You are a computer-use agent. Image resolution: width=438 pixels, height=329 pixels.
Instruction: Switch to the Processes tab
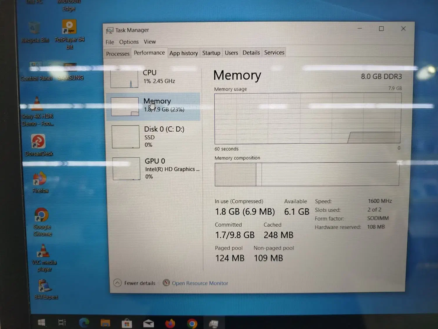pos(118,54)
